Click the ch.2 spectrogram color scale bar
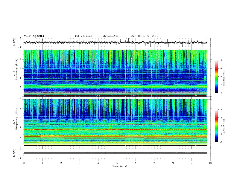Image resolution: width=237 pixels, height=183 pixels. coord(216,126)
